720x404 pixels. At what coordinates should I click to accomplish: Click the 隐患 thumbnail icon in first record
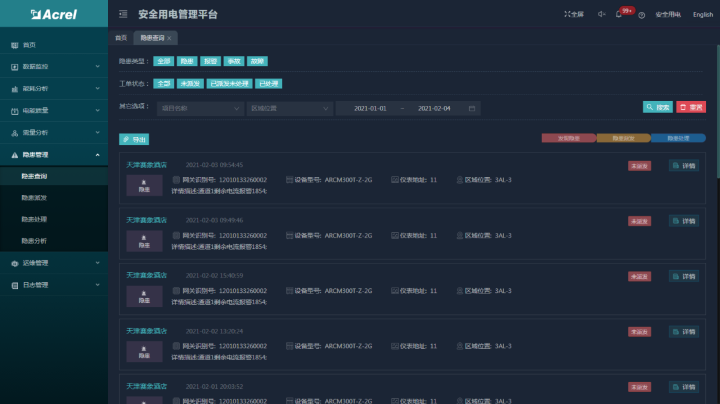click(x=144, y=186)
